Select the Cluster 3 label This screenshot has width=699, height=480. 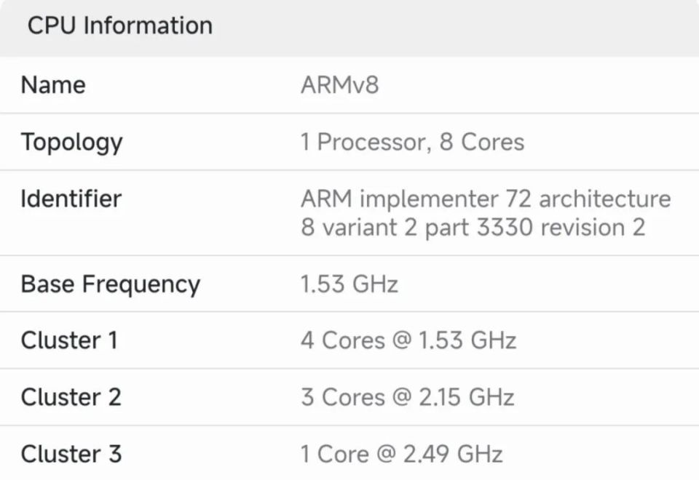pos(71,454)
